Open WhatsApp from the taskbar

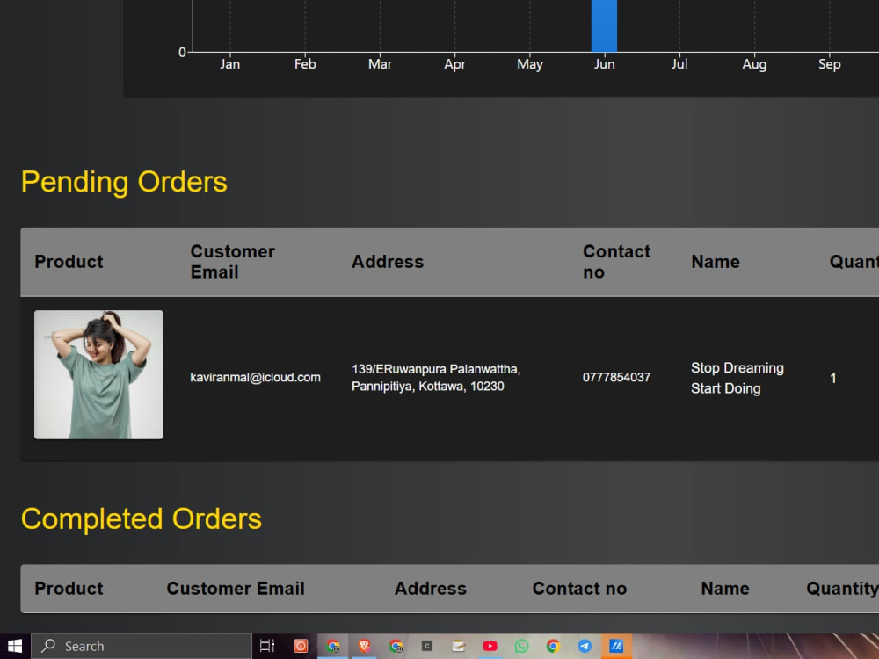[521, 646]
